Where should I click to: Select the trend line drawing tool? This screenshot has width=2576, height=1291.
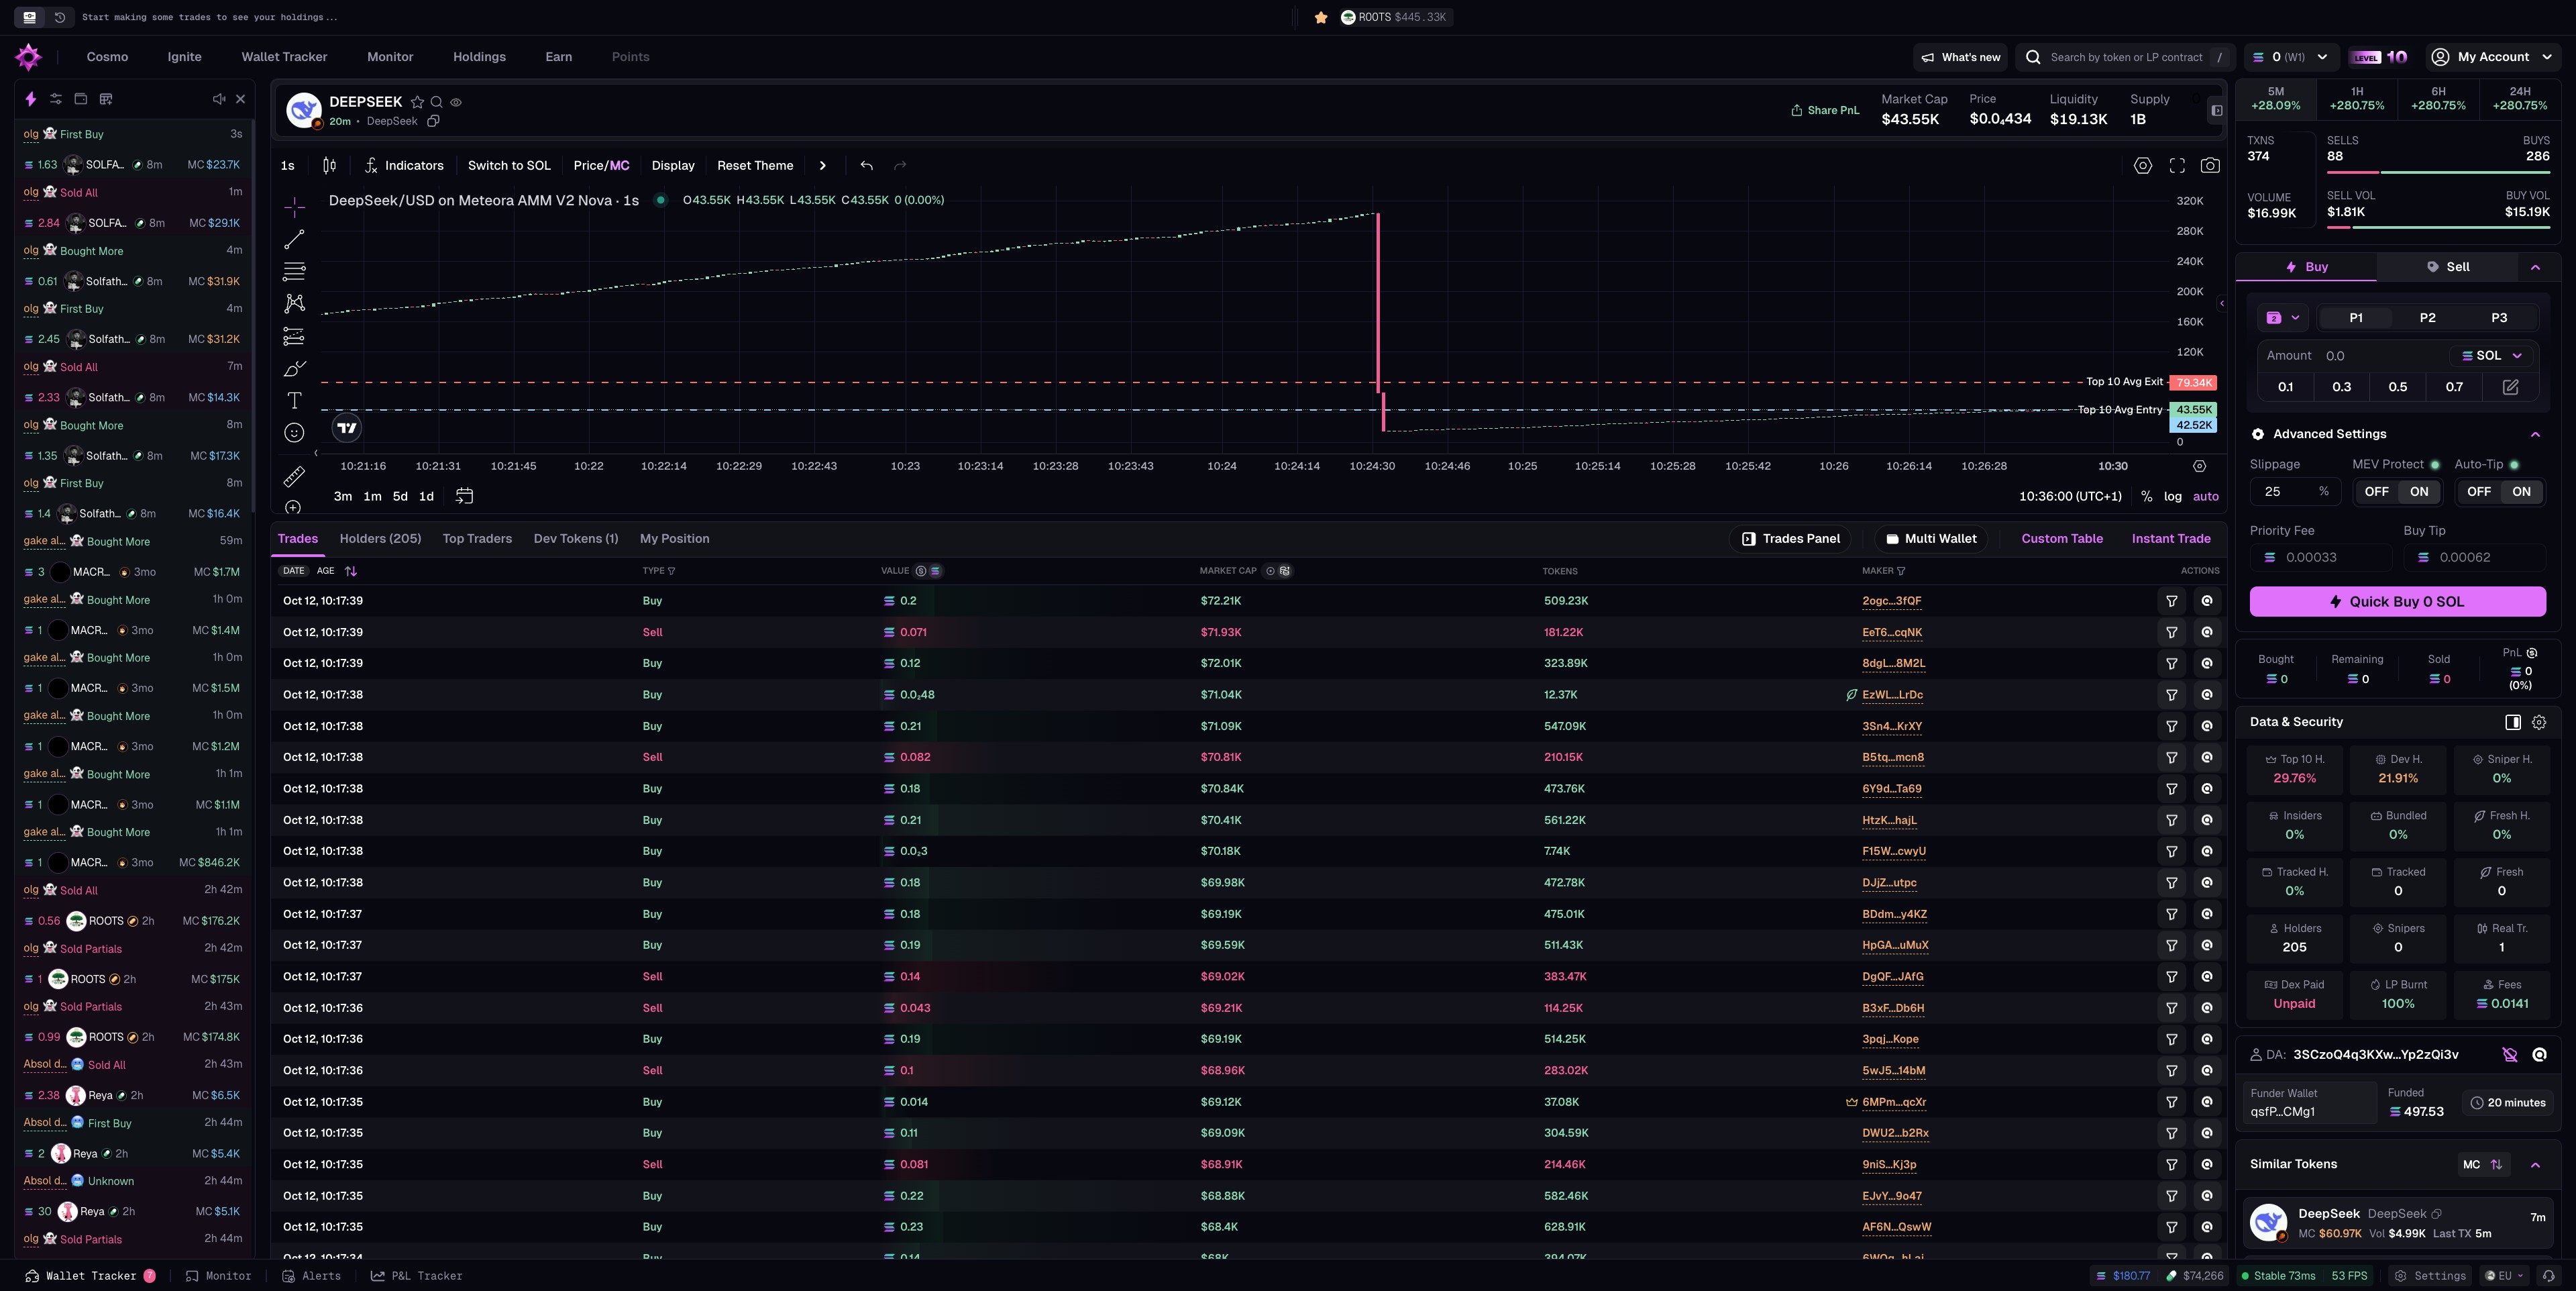tap(294, 239)
